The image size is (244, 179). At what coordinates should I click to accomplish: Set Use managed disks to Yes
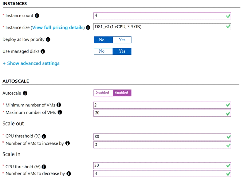coord(122,51)
